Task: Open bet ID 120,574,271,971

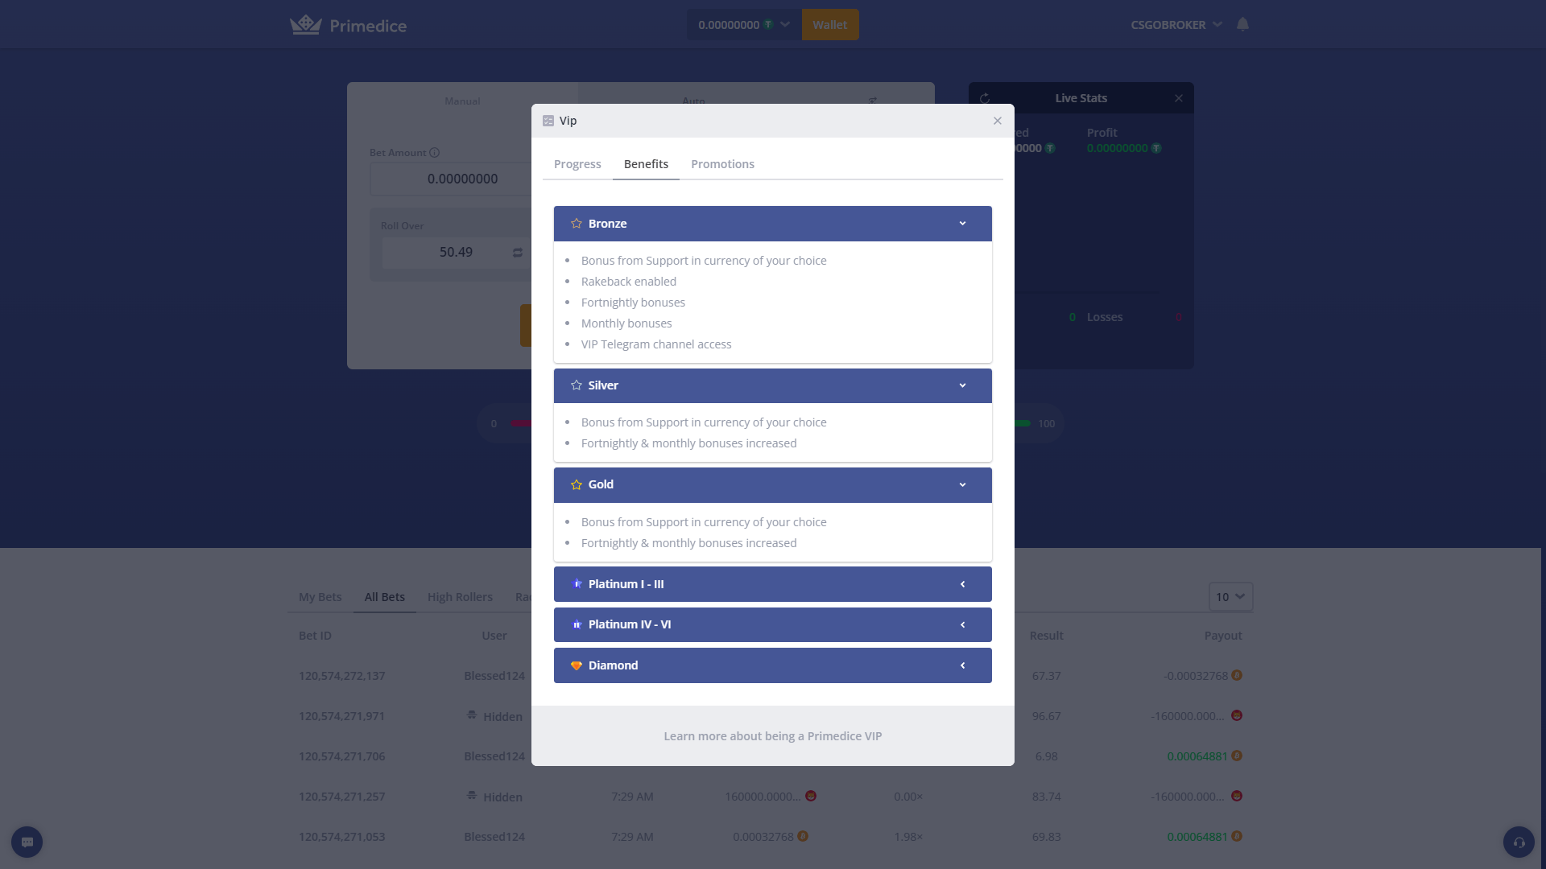Action: coord(342,716)
